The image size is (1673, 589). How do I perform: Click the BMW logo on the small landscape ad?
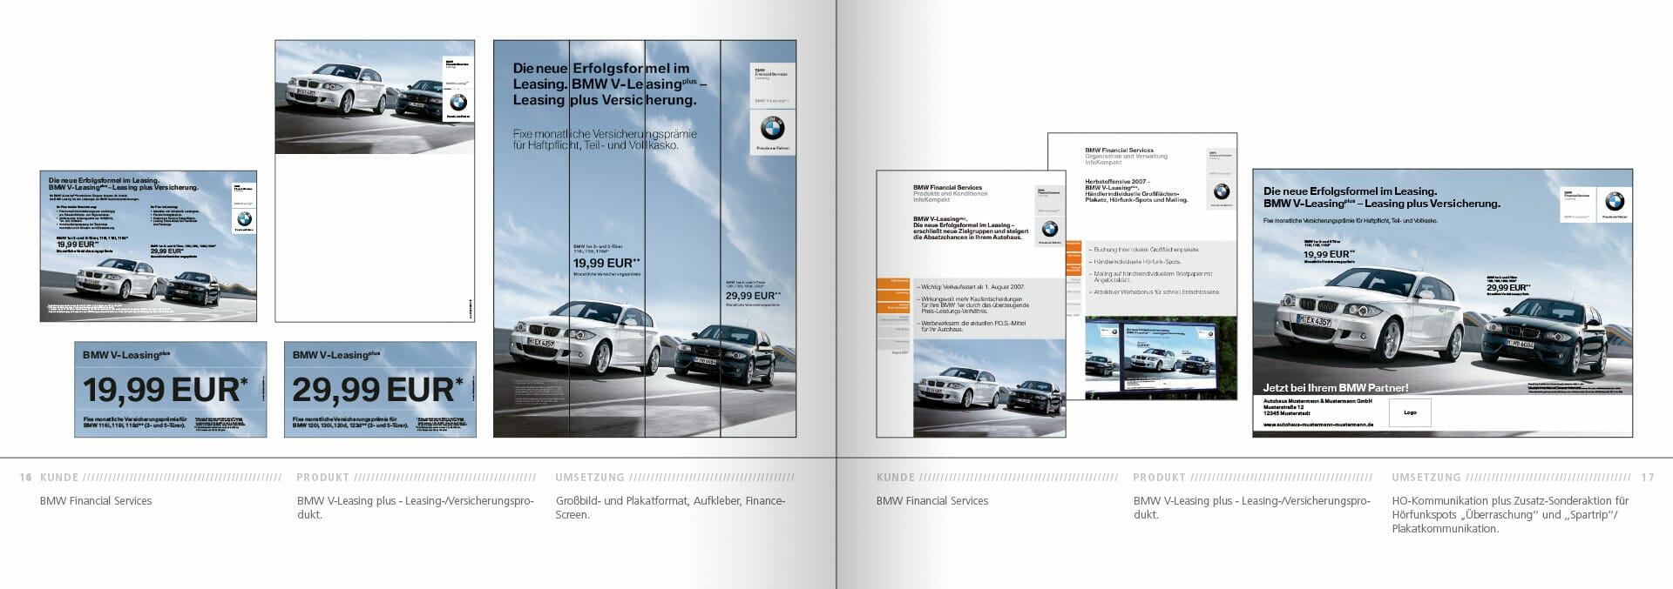(244, 219)
